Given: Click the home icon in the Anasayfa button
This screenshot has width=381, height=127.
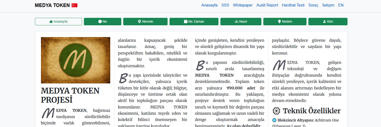Looking at the screenshot, I should [x=51, y=22].
